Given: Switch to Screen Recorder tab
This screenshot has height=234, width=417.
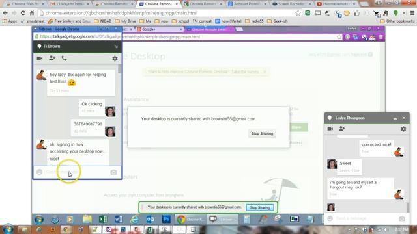Looking at the screenshot, I should 291,4.
